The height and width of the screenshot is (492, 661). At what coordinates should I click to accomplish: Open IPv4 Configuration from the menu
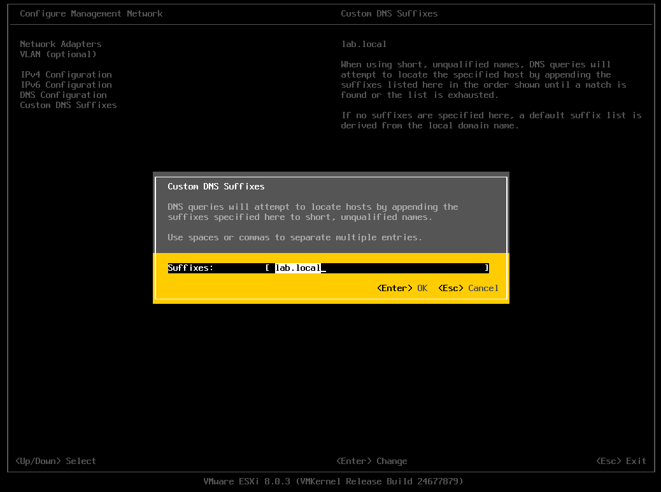coord(66,74)
